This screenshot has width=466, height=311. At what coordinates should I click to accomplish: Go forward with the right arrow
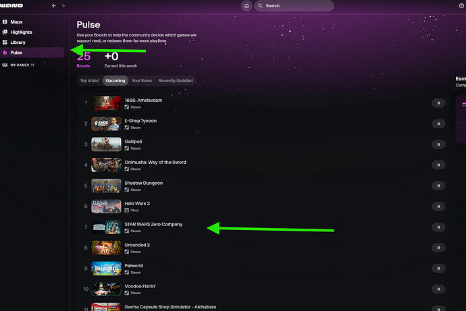(x=63, y=5)
